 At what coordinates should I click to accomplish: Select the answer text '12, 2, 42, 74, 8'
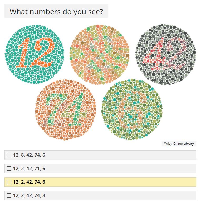click(x=29, y=195)
